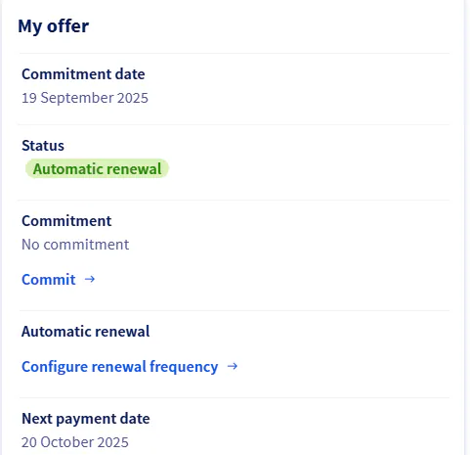Viewport: 470px width, 455px height.
Task: Click the divider line under My offer
Action: point(234,53)
